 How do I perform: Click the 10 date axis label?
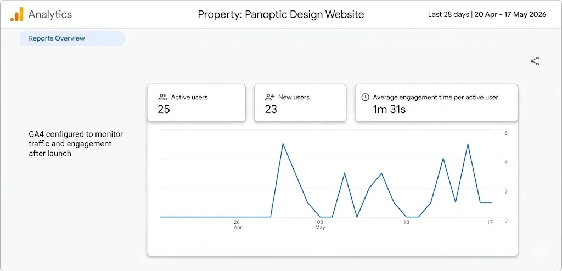pyautogui.click(x=406, y=222)
